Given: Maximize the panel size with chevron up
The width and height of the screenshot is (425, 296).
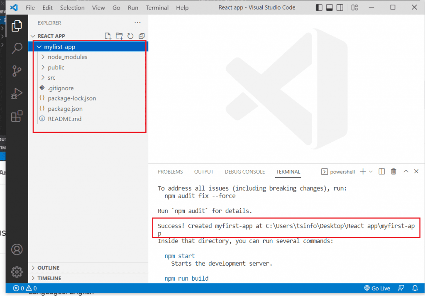Looking at the screenshot, I should [x=406, y=171].
